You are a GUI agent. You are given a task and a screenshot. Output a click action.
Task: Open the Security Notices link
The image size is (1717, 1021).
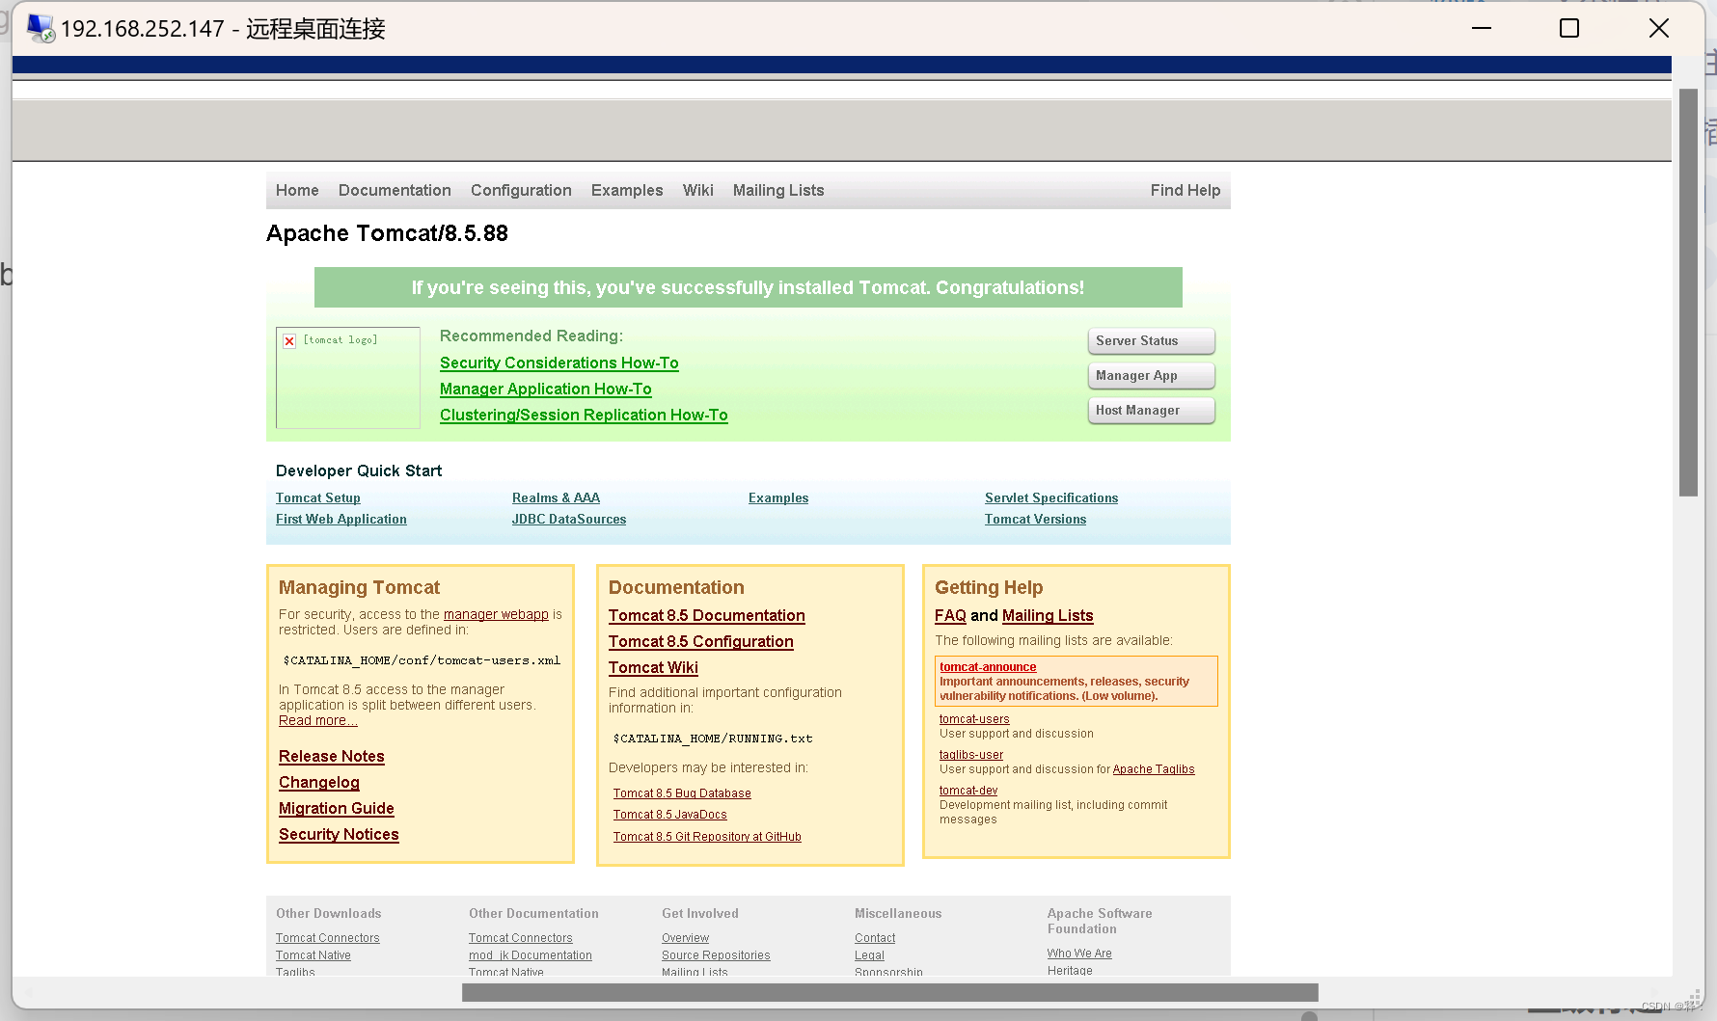pyautogui.click(x=339, y=834)
